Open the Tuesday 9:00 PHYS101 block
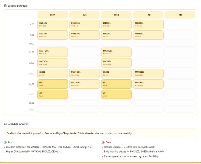Viewport: 201px width, 164px height. click(x=85, y=35)
